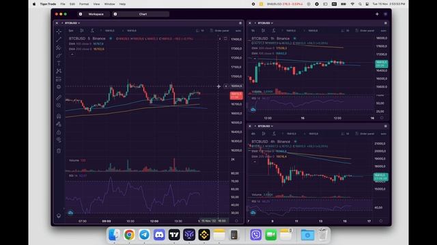Click the cloud icon in the 4h chart
This screenshot has width=437, height=245.
click(x=253, y=213)
